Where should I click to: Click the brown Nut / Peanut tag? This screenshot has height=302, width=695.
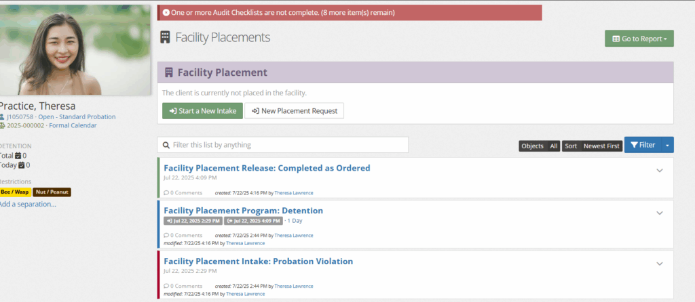point(52,192)
